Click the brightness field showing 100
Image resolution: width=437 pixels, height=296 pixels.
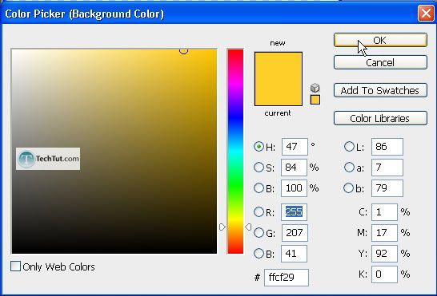294,188
